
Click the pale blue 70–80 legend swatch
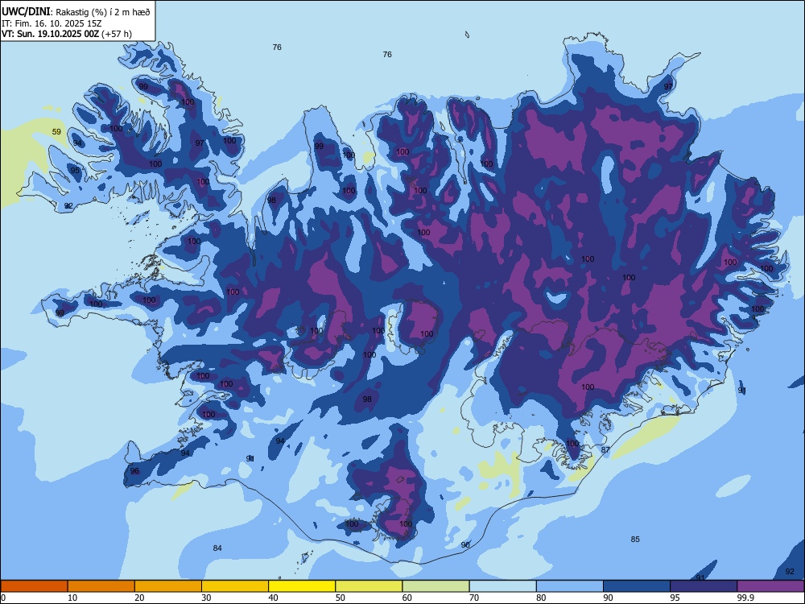[x=502, y=586]
